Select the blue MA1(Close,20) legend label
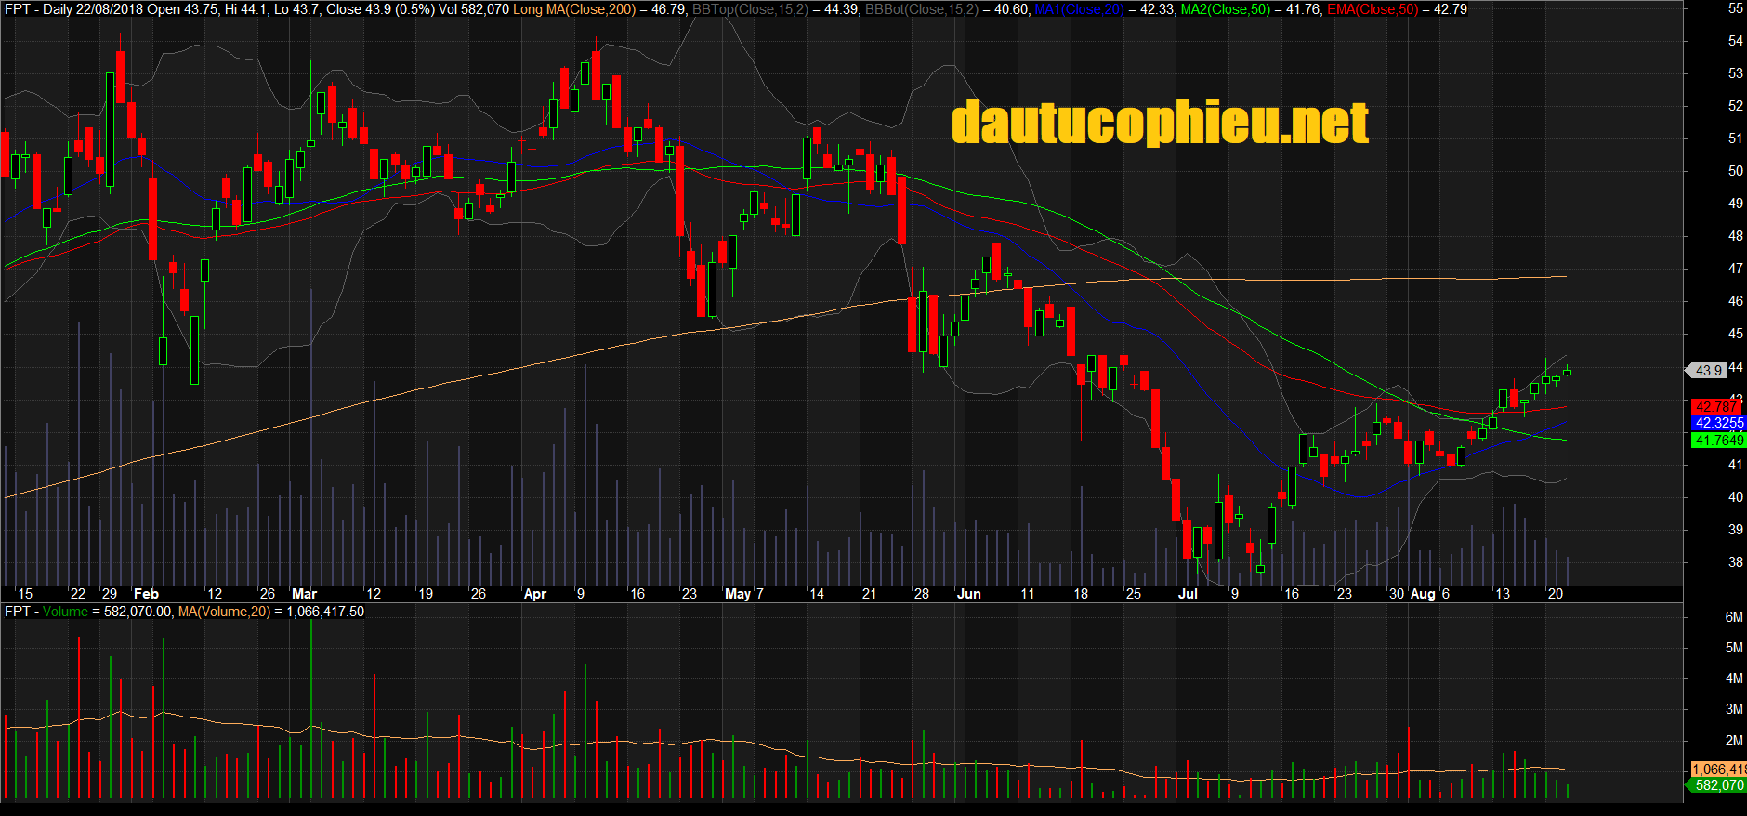This screenshot has height=816, width=1747. 1079,9
